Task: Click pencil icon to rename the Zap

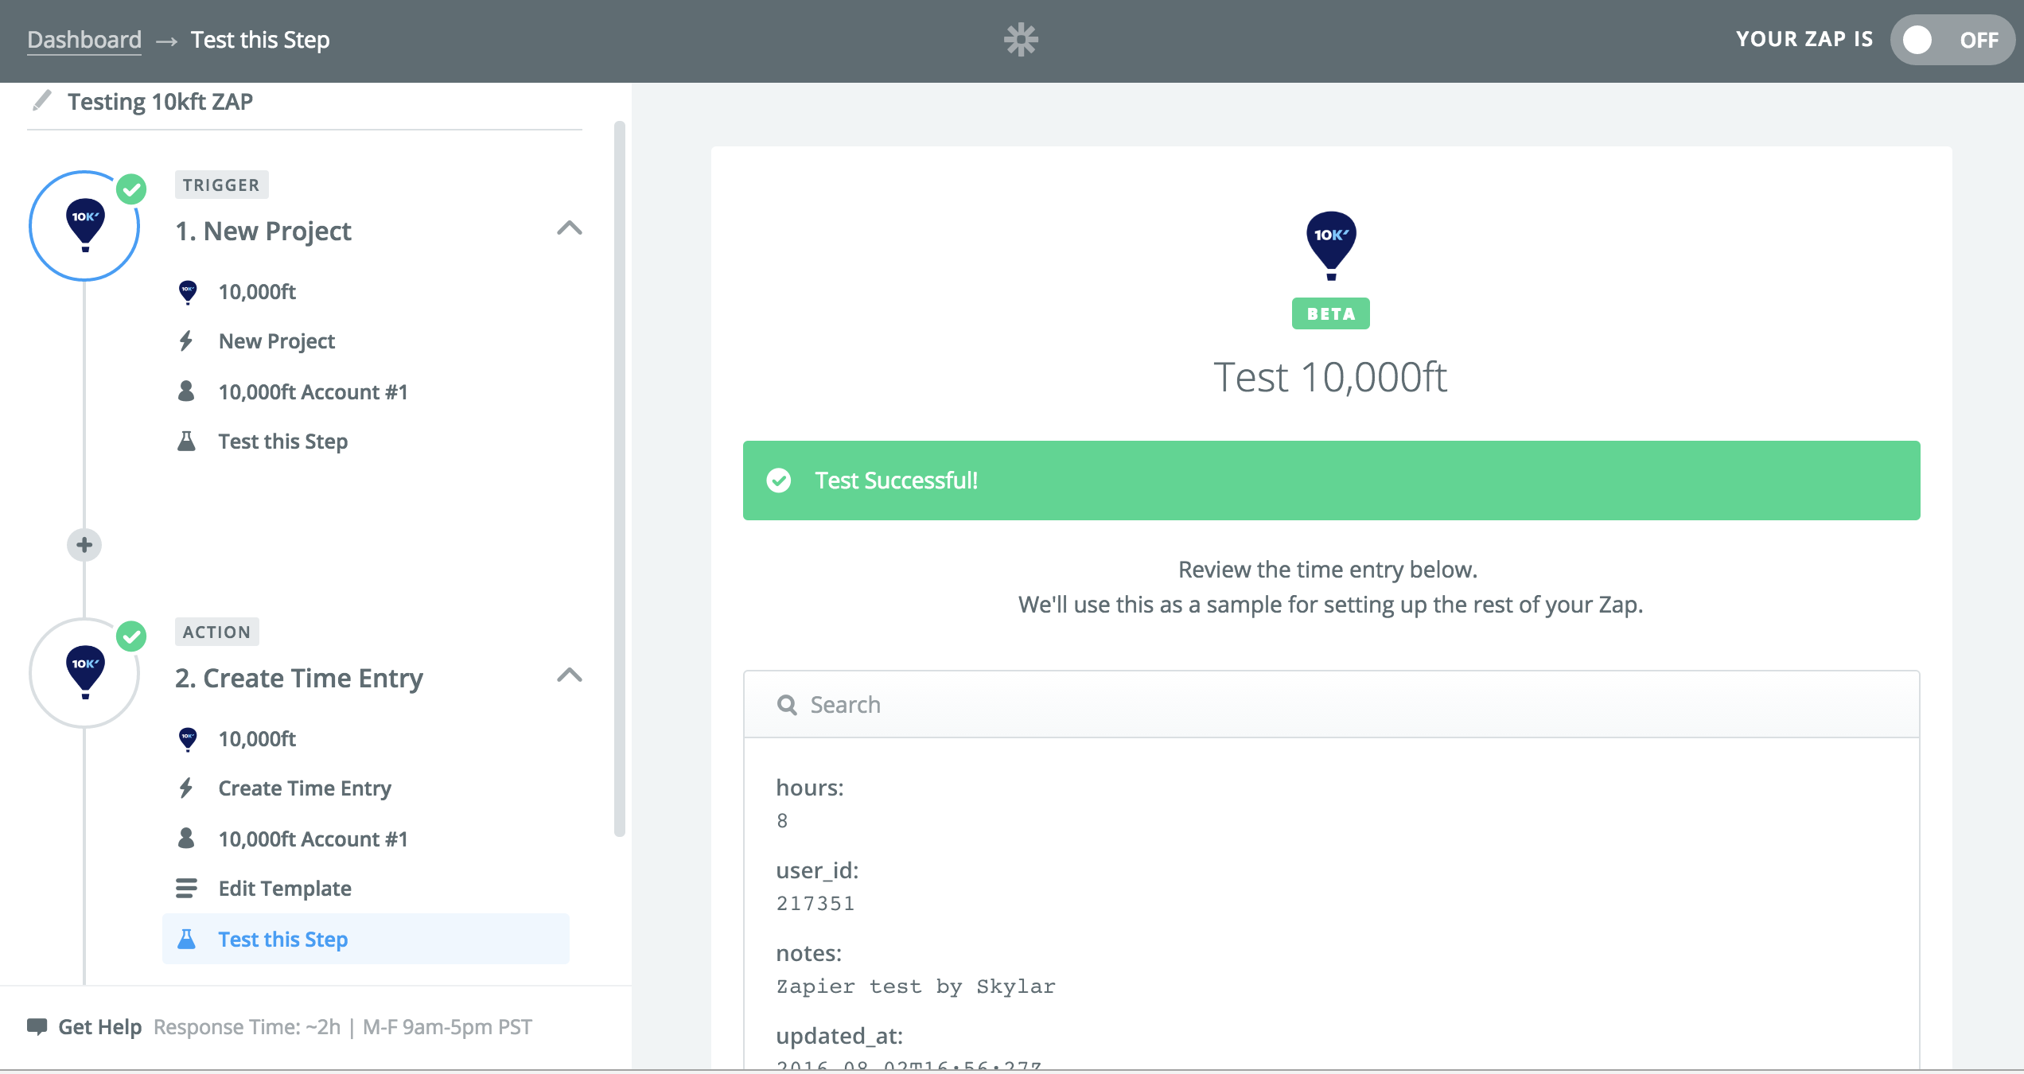Action: (41, 101)
